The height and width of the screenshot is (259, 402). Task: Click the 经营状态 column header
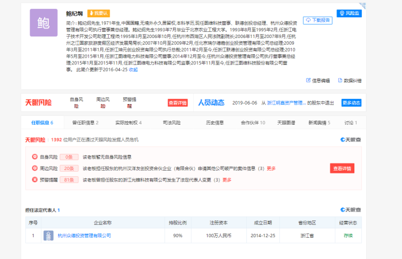348,223
